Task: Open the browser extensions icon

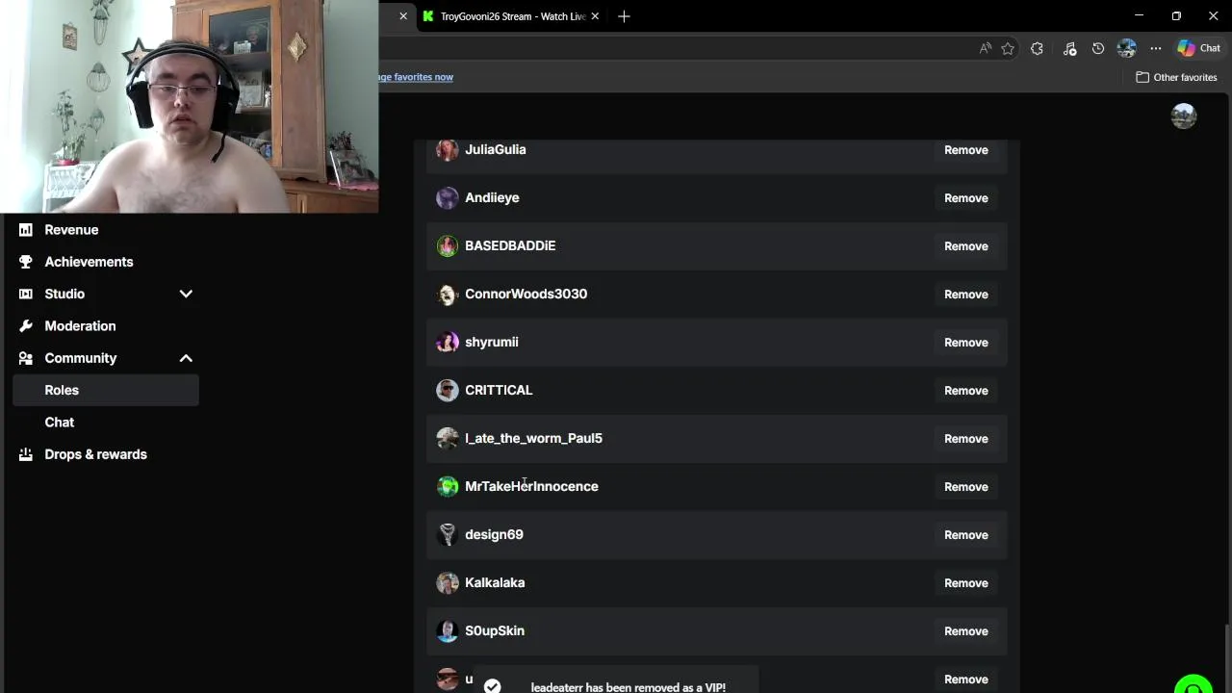Action: tap(1037, 48)
